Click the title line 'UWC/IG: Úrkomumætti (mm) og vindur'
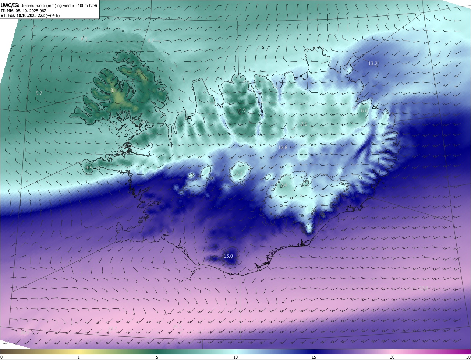This screenshot has height=360, width=471. (x=49, y=6)
